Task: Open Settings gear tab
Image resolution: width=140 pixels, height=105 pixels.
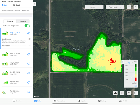Action: click(x=102, y=101)
